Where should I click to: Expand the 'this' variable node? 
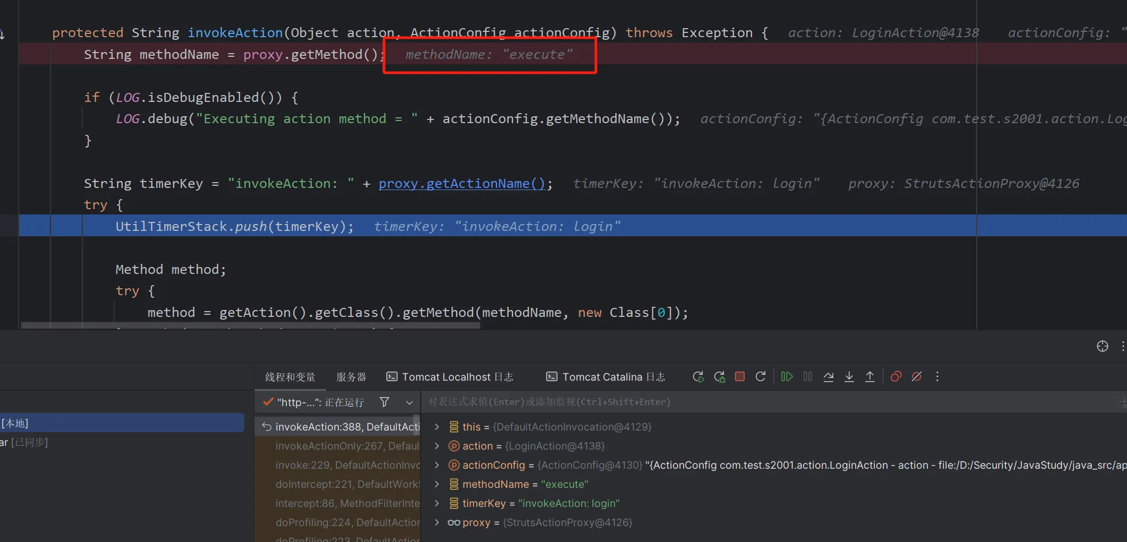(x=437, y=427)
